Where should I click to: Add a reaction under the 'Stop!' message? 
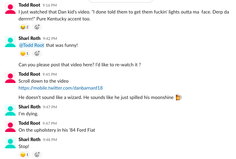37,154
